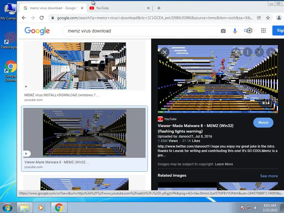284x213 pixels.
Task: Click play badge on first result
Action: pos(26,87)
